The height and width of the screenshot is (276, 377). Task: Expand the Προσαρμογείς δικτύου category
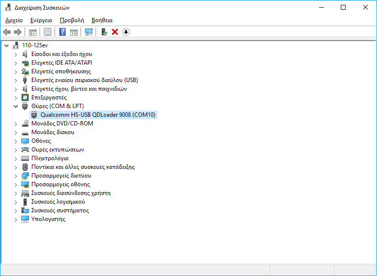coord(15,176)
